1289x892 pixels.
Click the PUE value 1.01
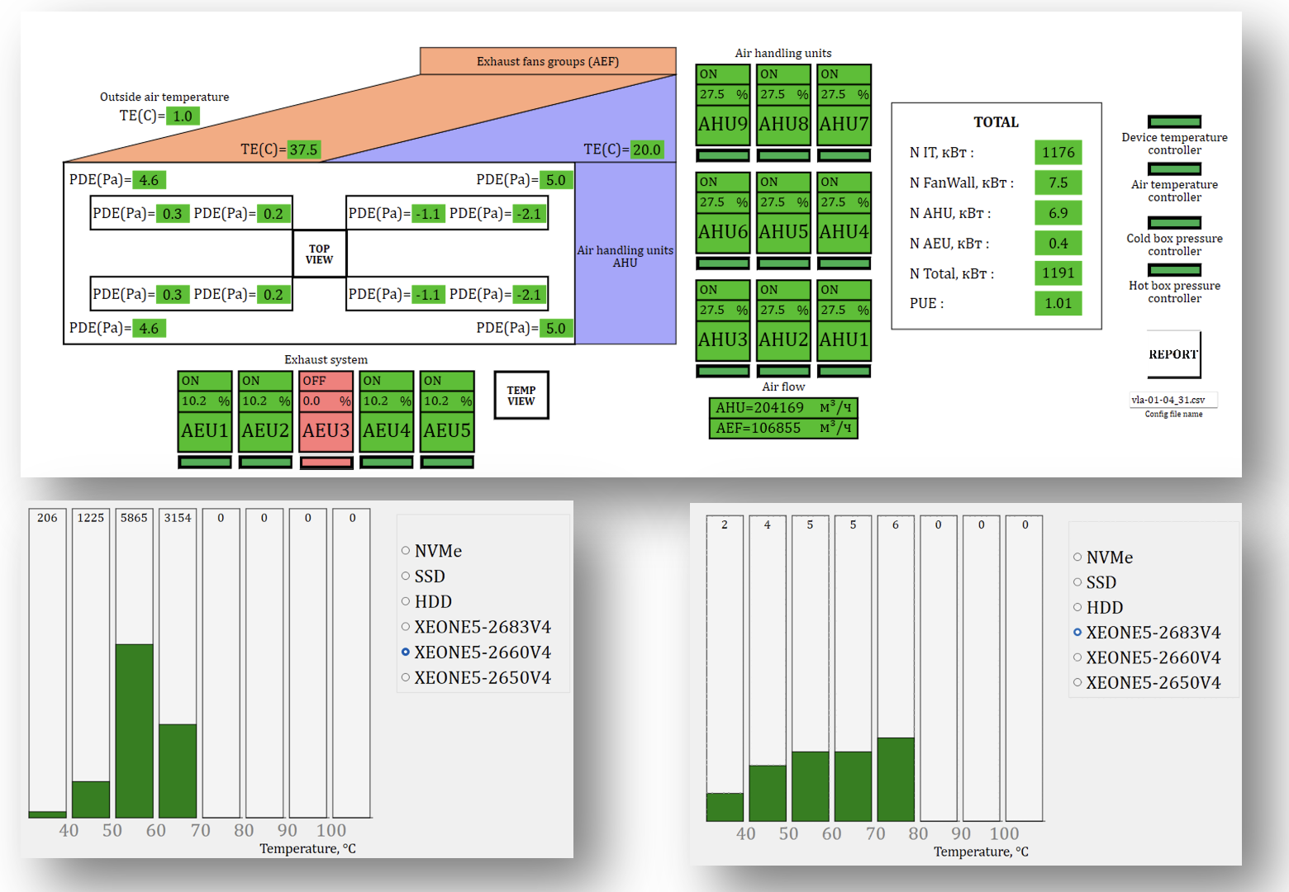point(1058,303)
